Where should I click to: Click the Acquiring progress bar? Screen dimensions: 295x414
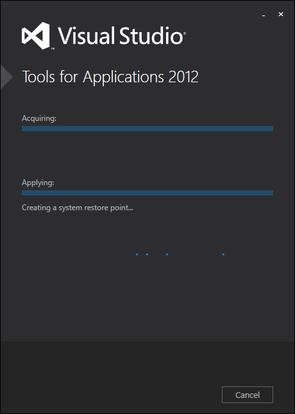pos(147,129)
